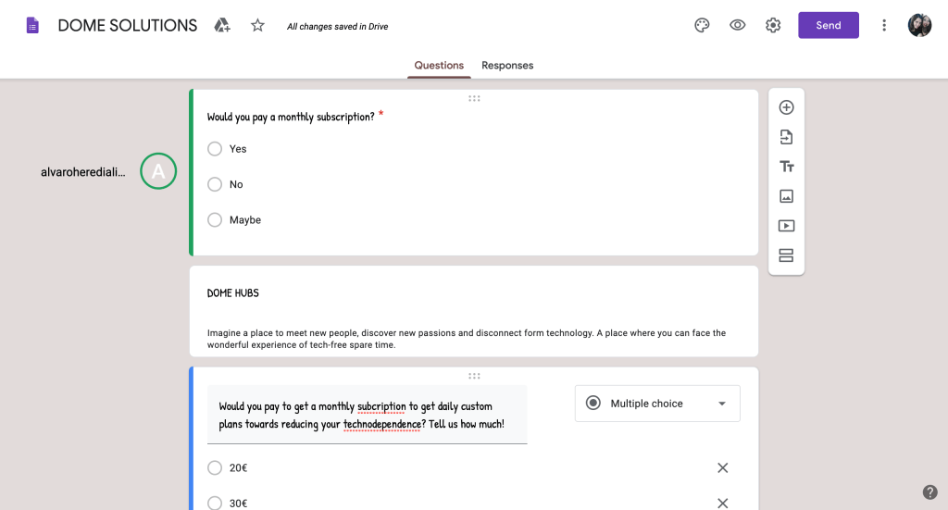Switch to the Responses tab
Image resolution: width=948 pixels, height=510 pixels.
[507, 66]
